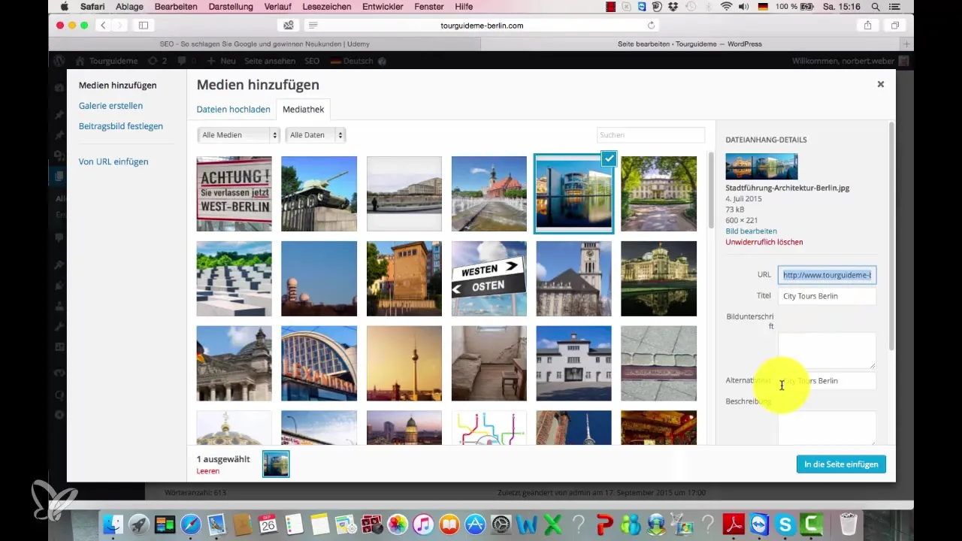Select the Holocaust memorial stelae thumbnail
This screenshot has width=962, height=541.
coord(234,279)
